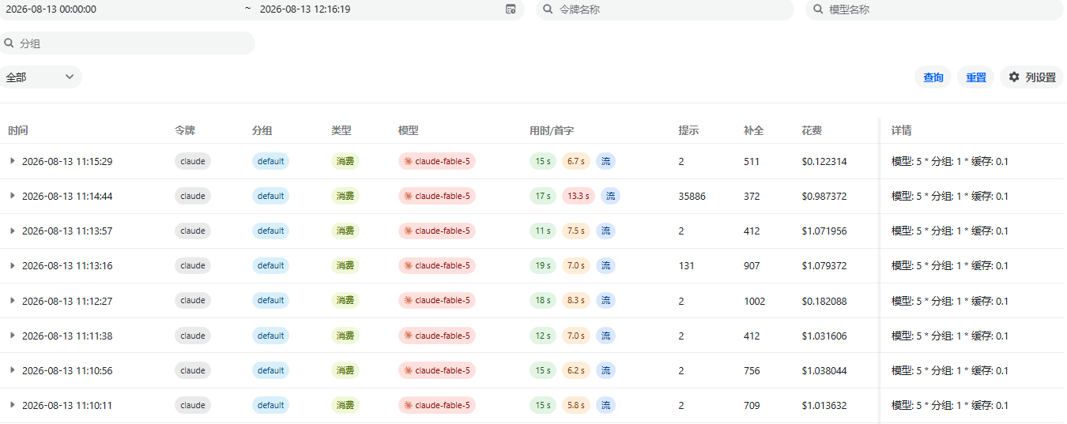Click the Claude logo icon in 11:14:44 row
This screenshot has height=424, width=1067.
coord(408,196)
